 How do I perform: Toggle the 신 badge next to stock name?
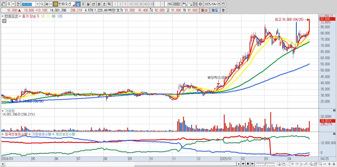click(x=55, y=4)
